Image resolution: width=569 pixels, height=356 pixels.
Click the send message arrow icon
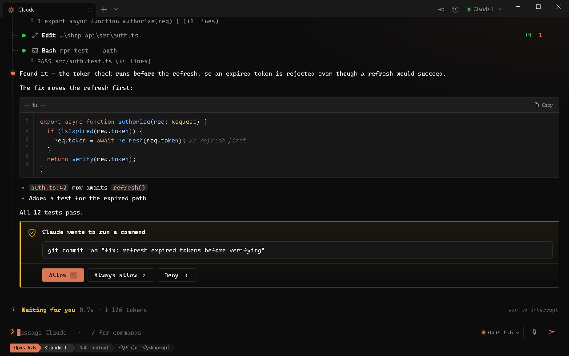click(x=552, y=332)
